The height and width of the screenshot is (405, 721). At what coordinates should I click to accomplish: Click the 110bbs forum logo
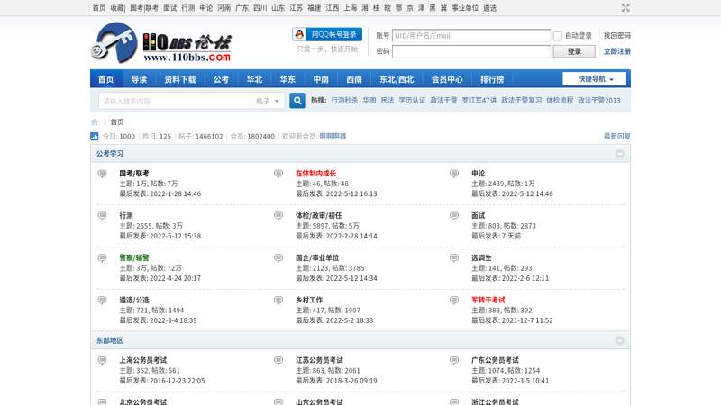160,43
